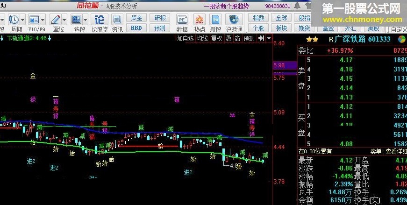Click the topmost yellow 金 signal marker

pyautogui.click(x=33, y=76)
